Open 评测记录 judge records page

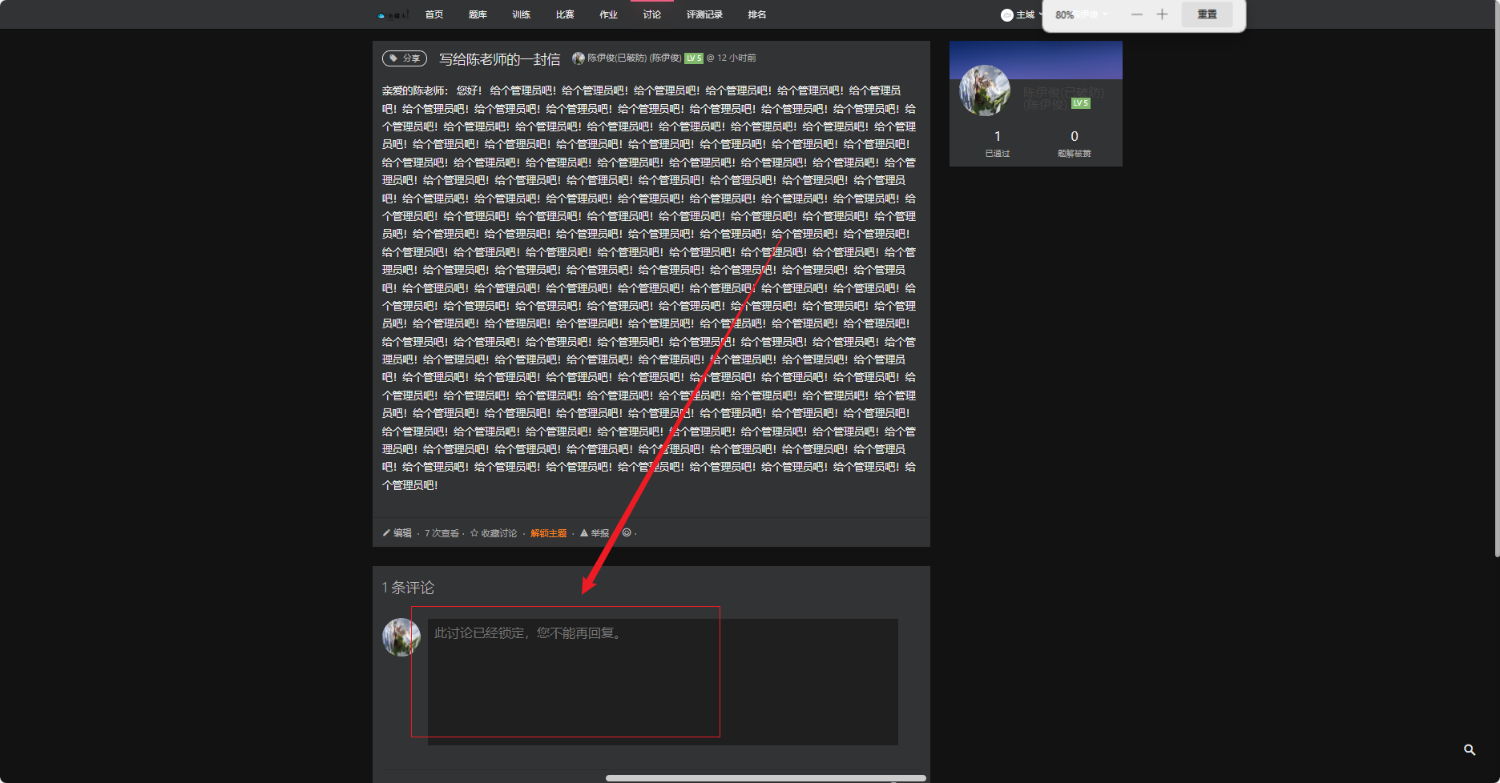[x=704, y=14]
